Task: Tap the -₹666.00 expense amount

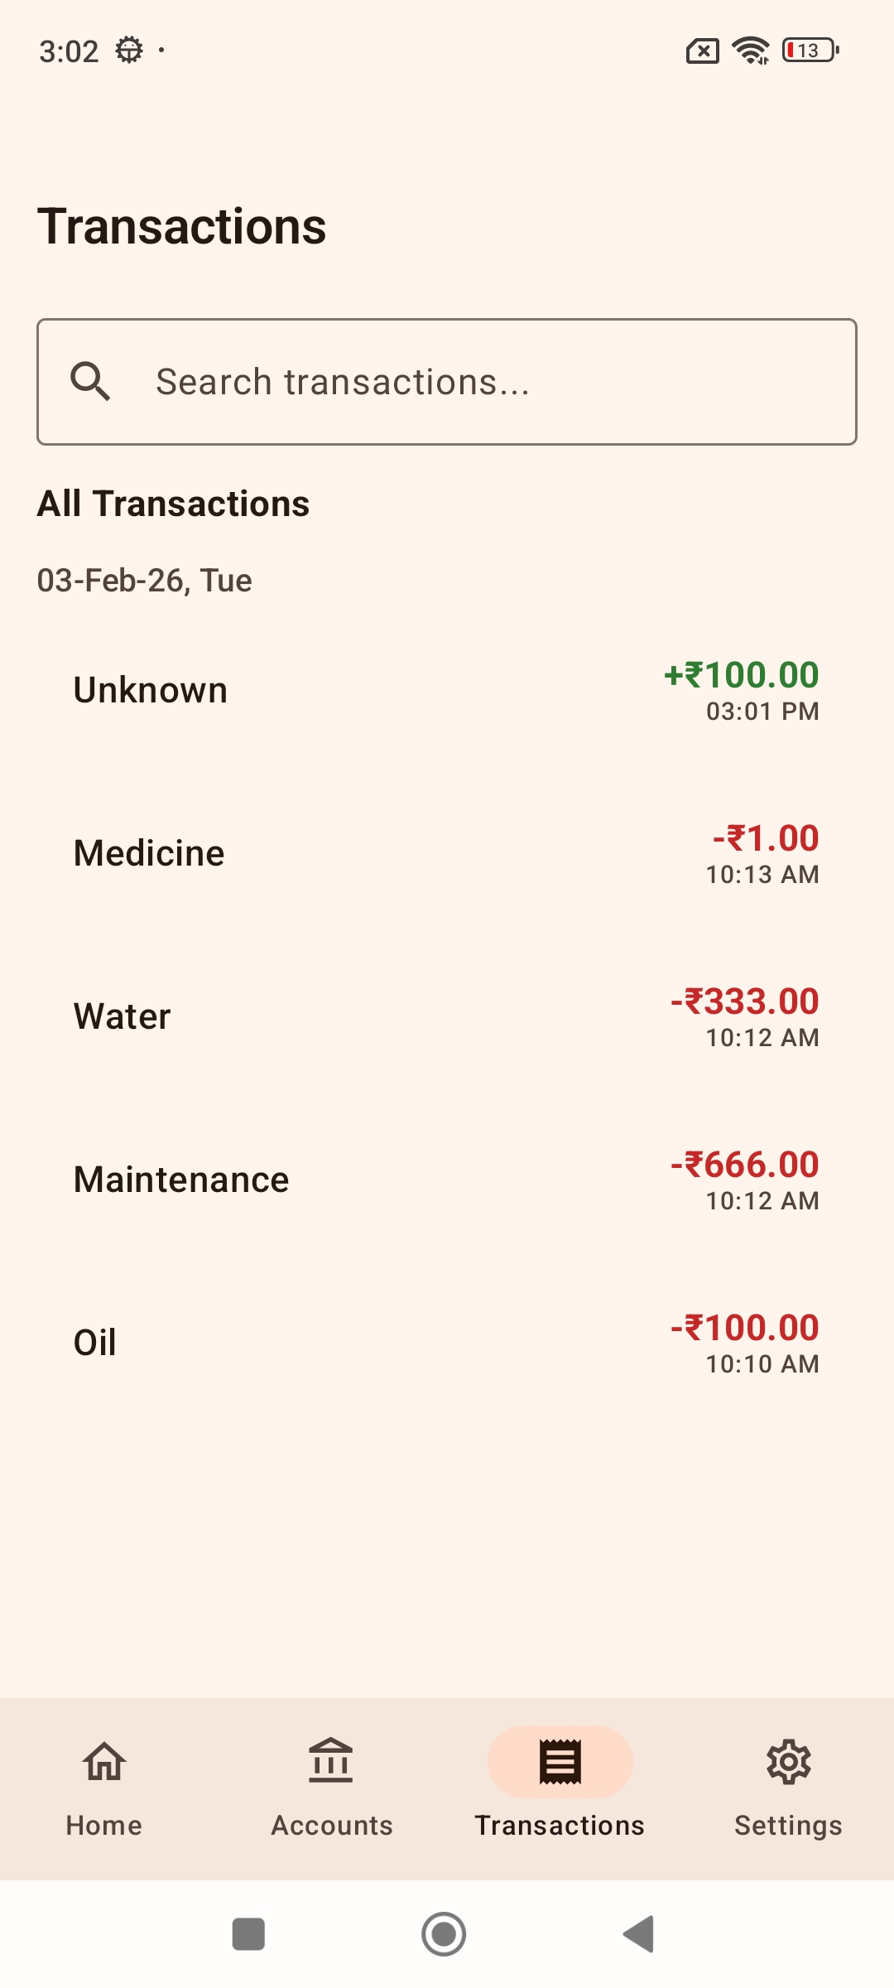Action: pyautogui.click(x=745, y=1165)
